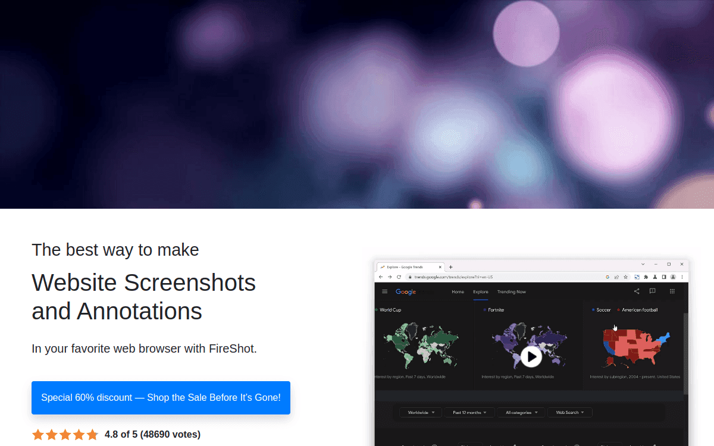Click the share icon in Google Trends
Viewport: 714px width, 446px height.
(636, 291)
